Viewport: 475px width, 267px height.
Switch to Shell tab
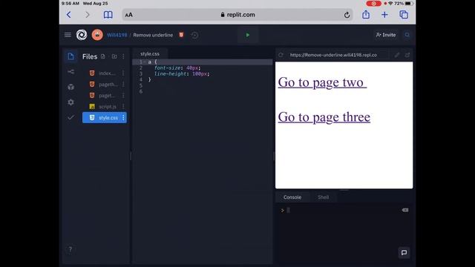click(x=324, y=197)
